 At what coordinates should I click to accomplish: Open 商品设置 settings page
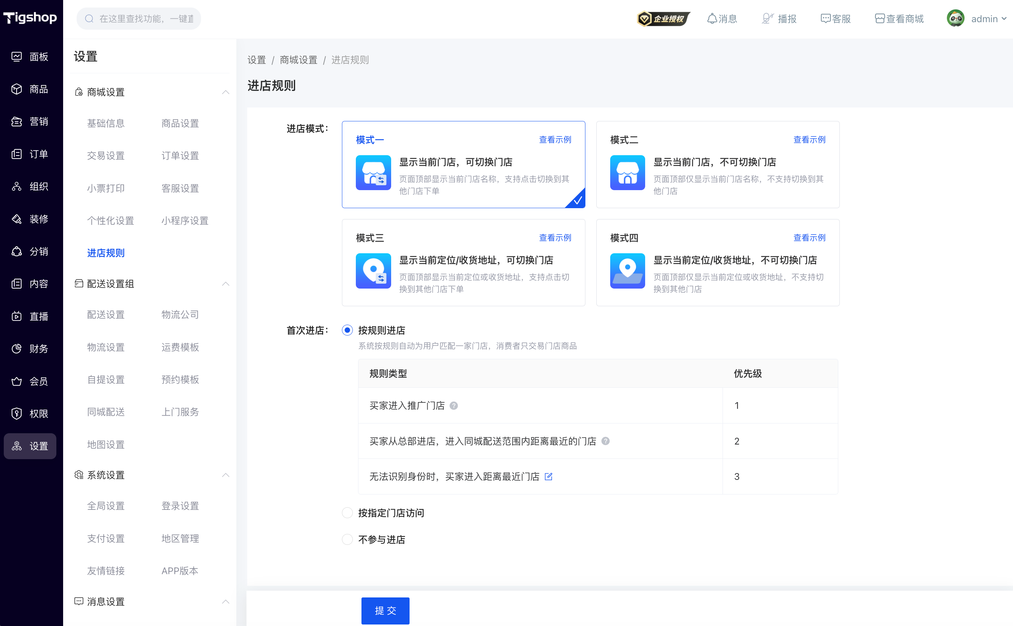(x=180, y=123)
